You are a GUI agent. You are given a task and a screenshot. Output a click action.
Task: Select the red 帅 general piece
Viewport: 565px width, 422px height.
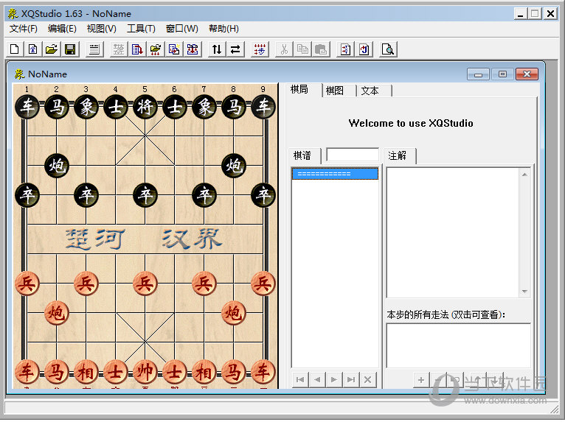click(x=145, y=372)
